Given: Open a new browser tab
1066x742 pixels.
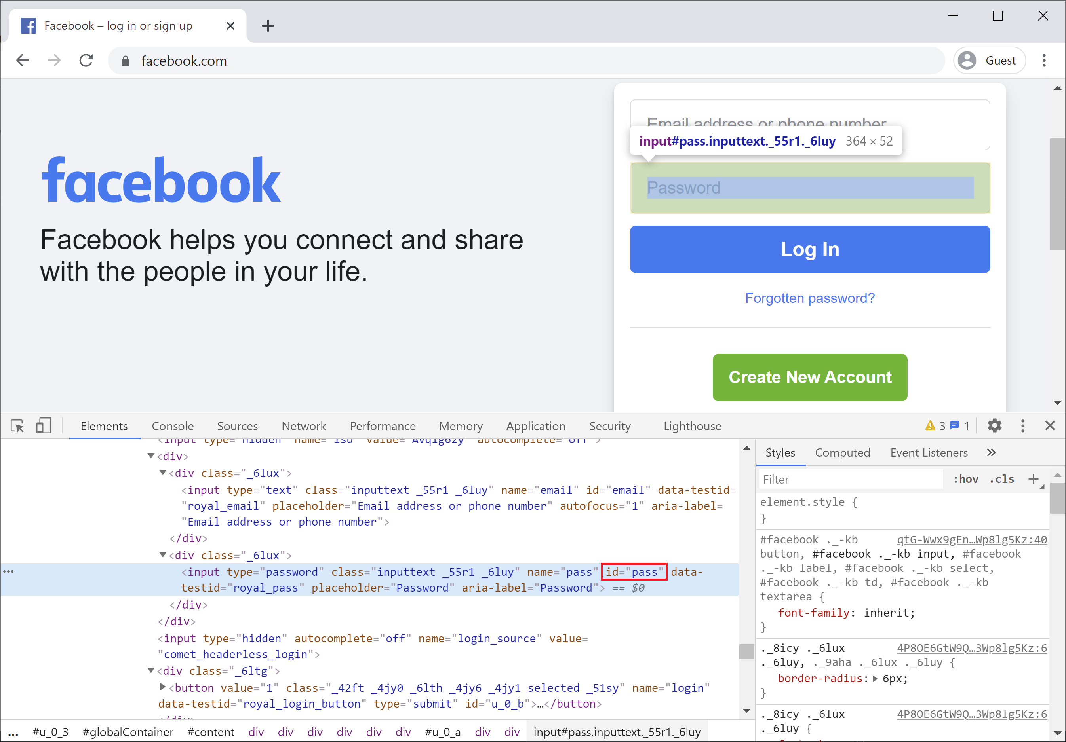Looking at the screenshot, I should 268,26.
